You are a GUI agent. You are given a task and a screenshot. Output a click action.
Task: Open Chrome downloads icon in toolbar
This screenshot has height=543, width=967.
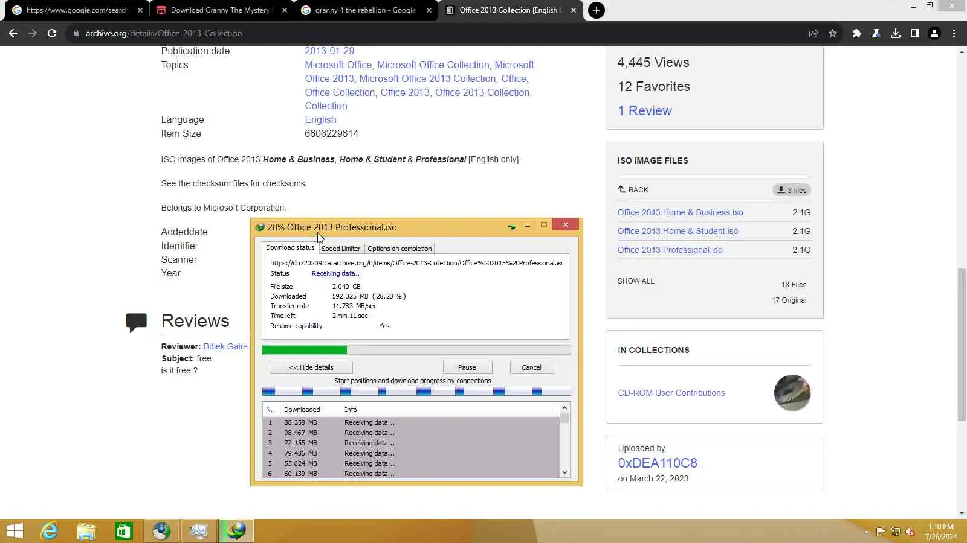(896, 33)
